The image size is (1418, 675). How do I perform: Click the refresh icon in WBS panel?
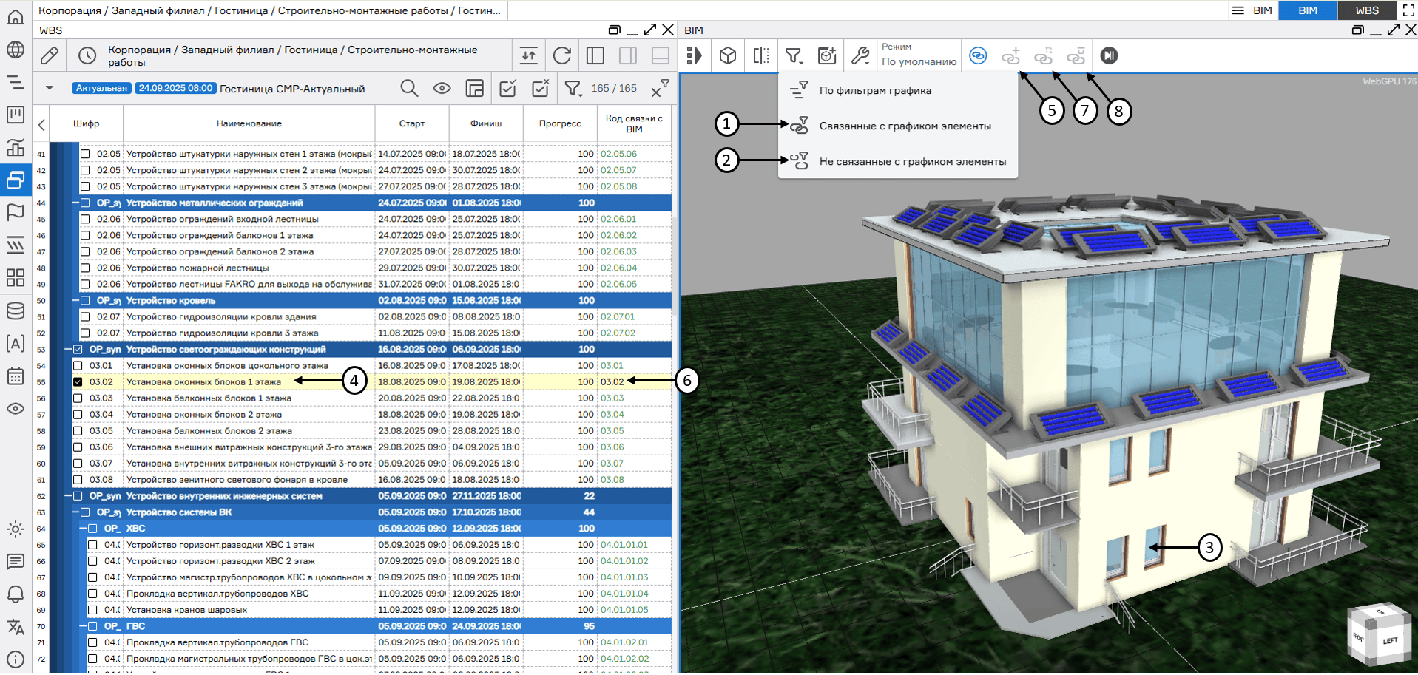pyautogui.click(x=562, y=56)
